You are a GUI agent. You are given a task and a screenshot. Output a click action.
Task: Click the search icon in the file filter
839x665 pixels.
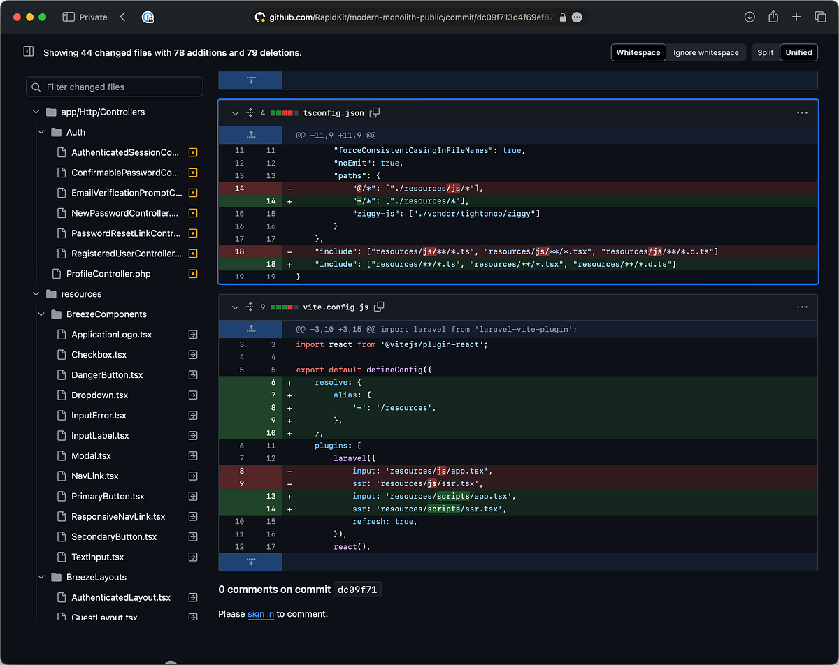[36, 87]
